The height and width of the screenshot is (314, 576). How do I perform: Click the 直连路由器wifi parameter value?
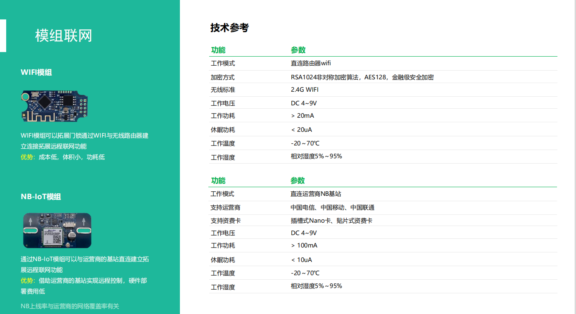pyautogui.click(x=311, y=63)
